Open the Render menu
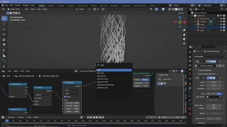The height and width of the screenshot is (127, 227). [x=18, y=5]
